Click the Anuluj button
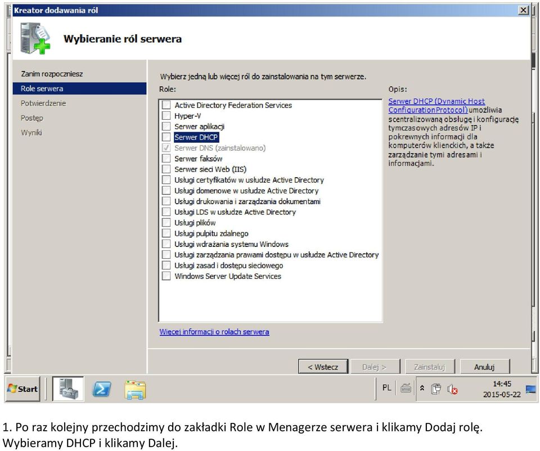Screen dimensions: 540x451 [484, 367]
